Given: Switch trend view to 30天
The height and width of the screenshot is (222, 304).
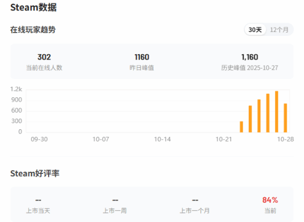Looking at the screenshot, I should tap(255, 30).
